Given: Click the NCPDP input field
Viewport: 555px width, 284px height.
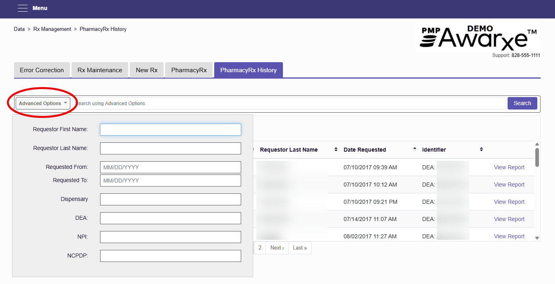Looking at the screenshot, I should click(x=170, y=256).
